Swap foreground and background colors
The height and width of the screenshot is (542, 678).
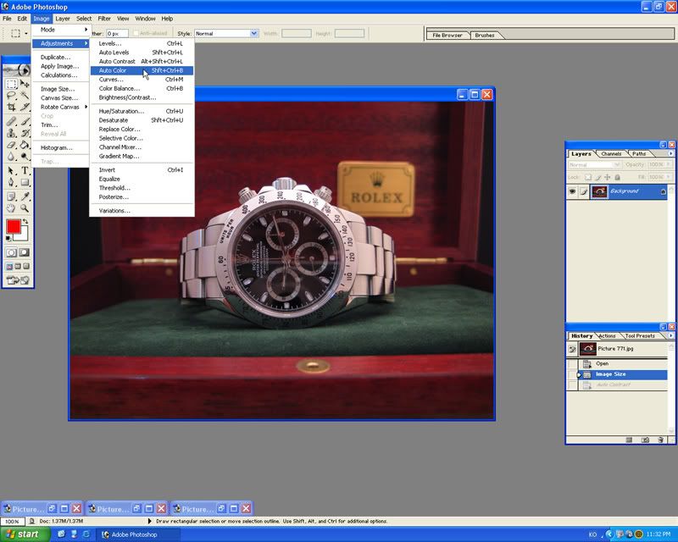click(x=25, y=221)
